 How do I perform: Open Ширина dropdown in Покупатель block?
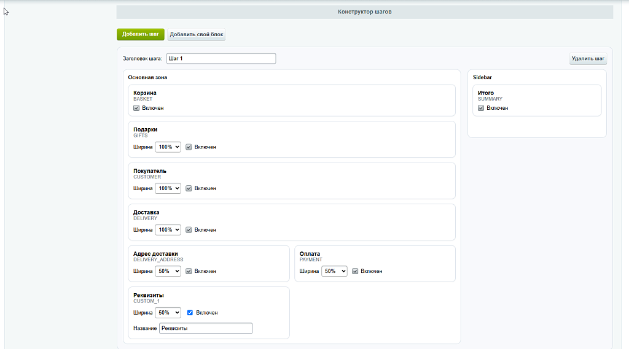tap(168, 188)
